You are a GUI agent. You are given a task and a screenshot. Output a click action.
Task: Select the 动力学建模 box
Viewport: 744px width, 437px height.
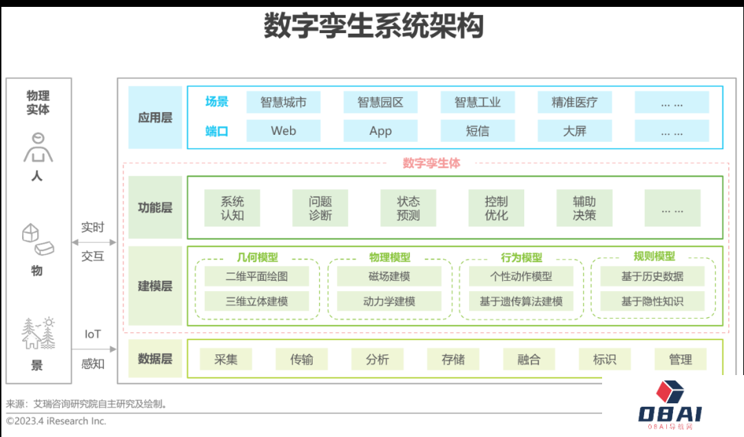[x=389, y=301]
